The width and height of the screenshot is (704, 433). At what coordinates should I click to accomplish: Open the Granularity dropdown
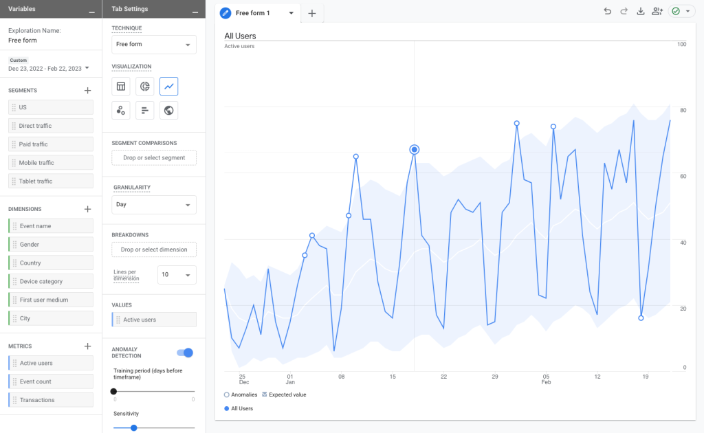153,204
